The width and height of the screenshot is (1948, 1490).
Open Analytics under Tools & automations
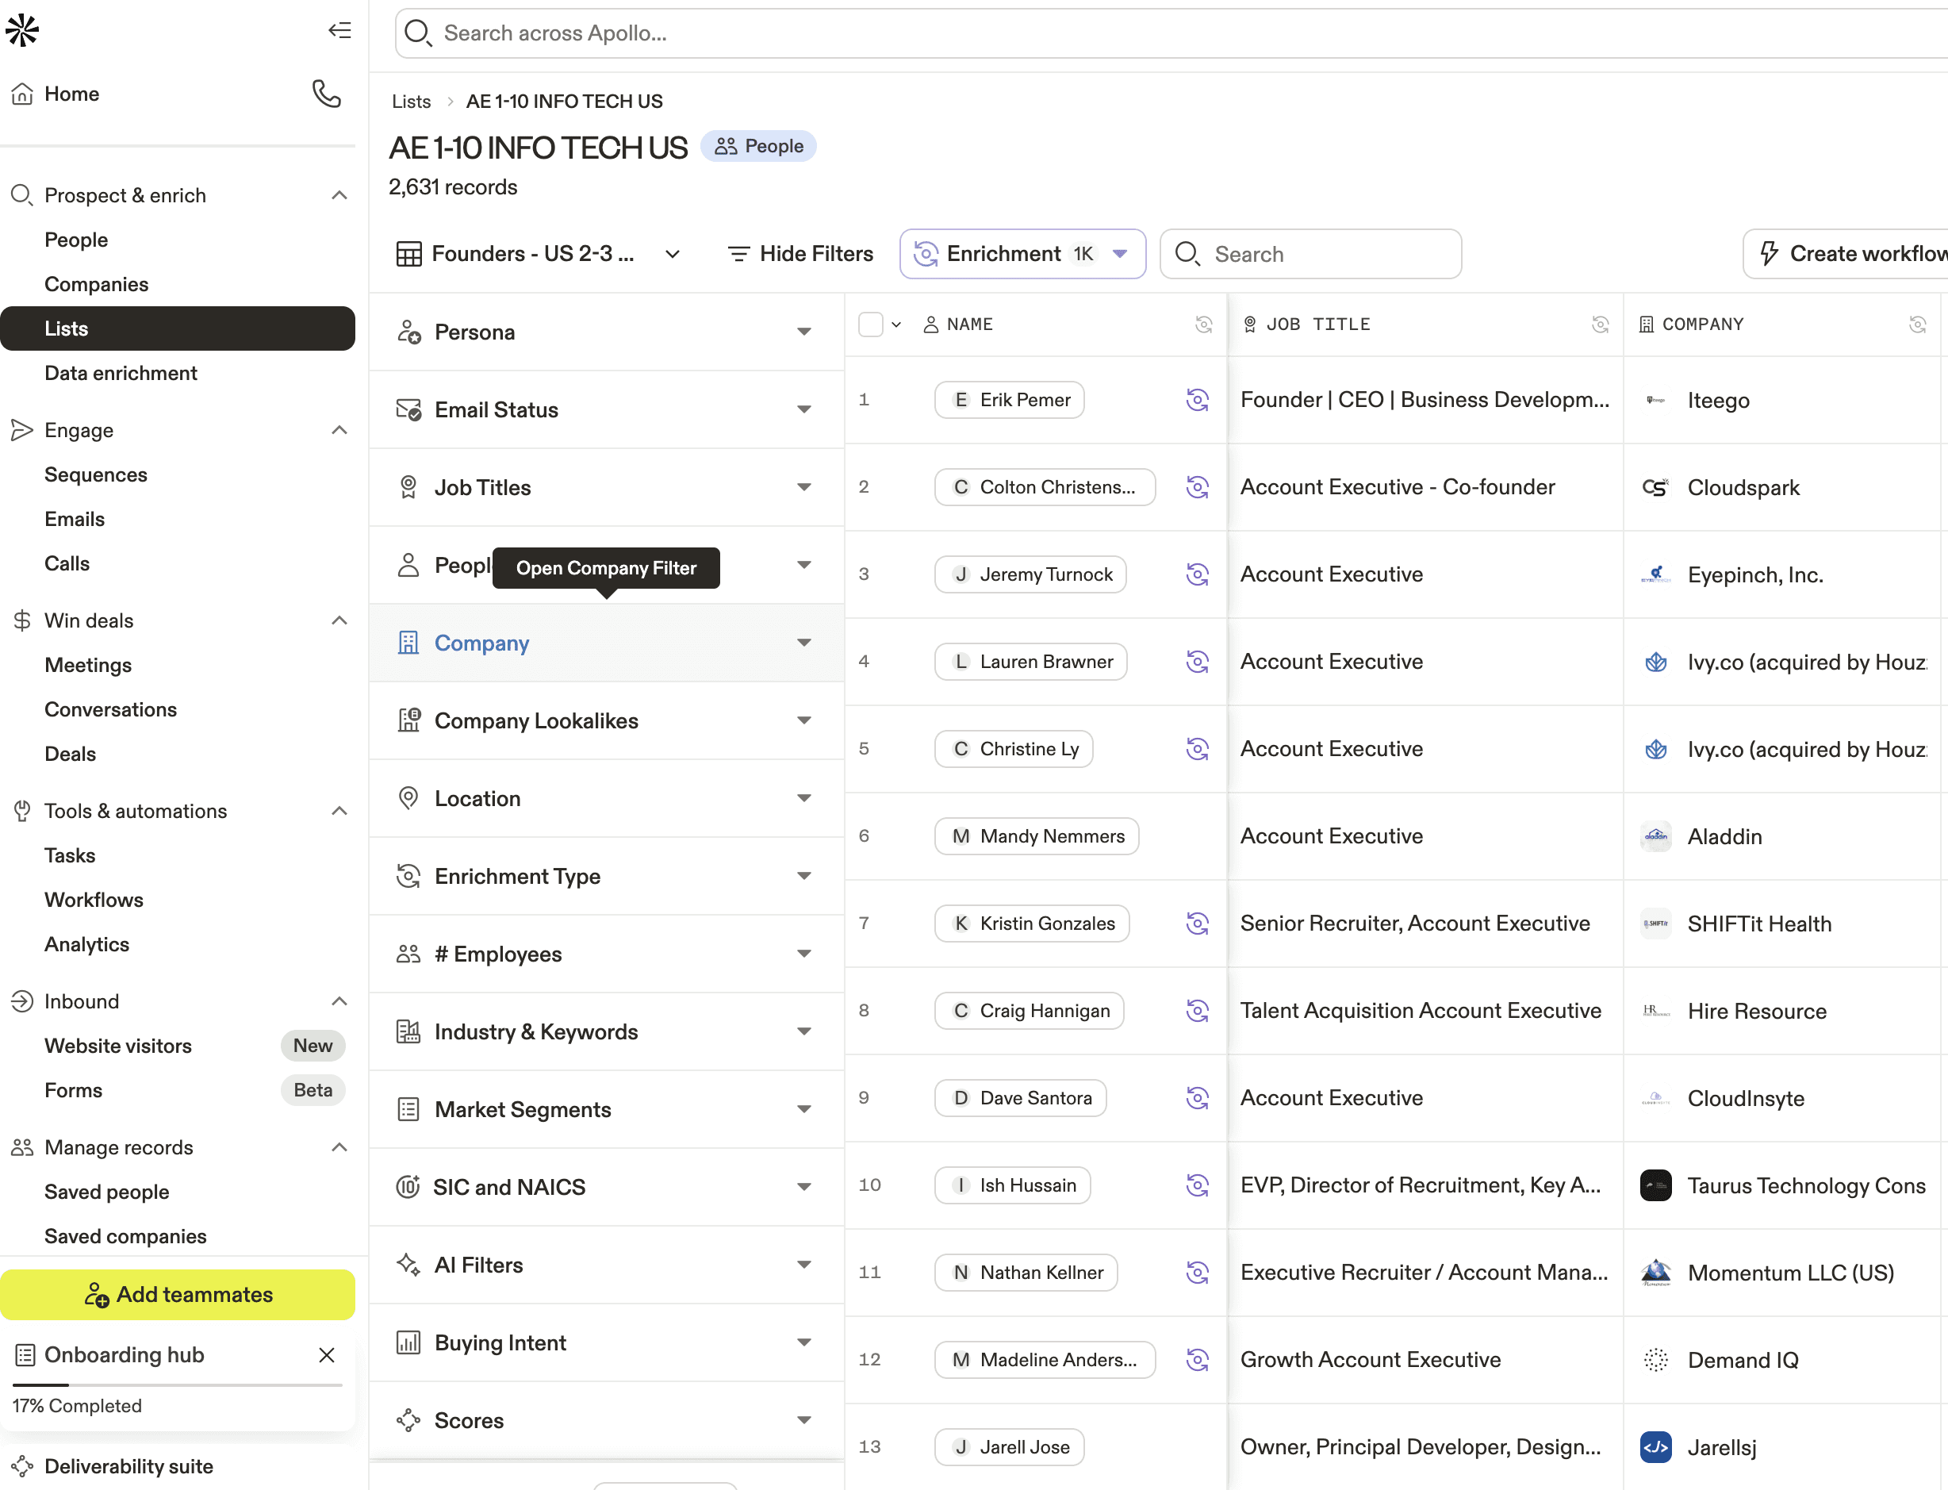point(87,943)
